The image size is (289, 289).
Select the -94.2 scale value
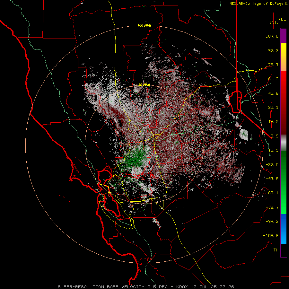click(x=272, y=222)
